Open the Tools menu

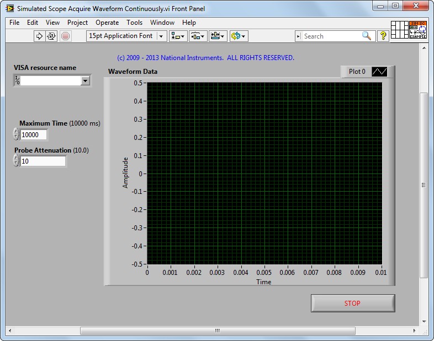[134, 23]
